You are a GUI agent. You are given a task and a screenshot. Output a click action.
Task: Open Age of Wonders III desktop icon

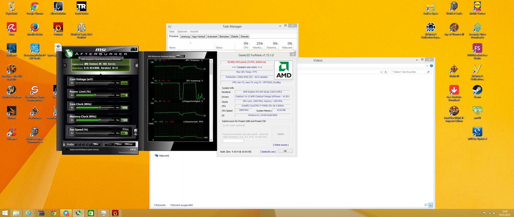point(454,29)
